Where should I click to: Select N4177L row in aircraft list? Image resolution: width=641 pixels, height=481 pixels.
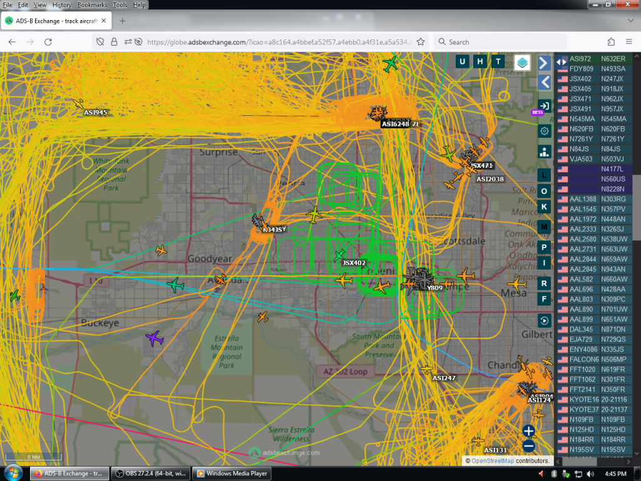(x=595, y=169)
